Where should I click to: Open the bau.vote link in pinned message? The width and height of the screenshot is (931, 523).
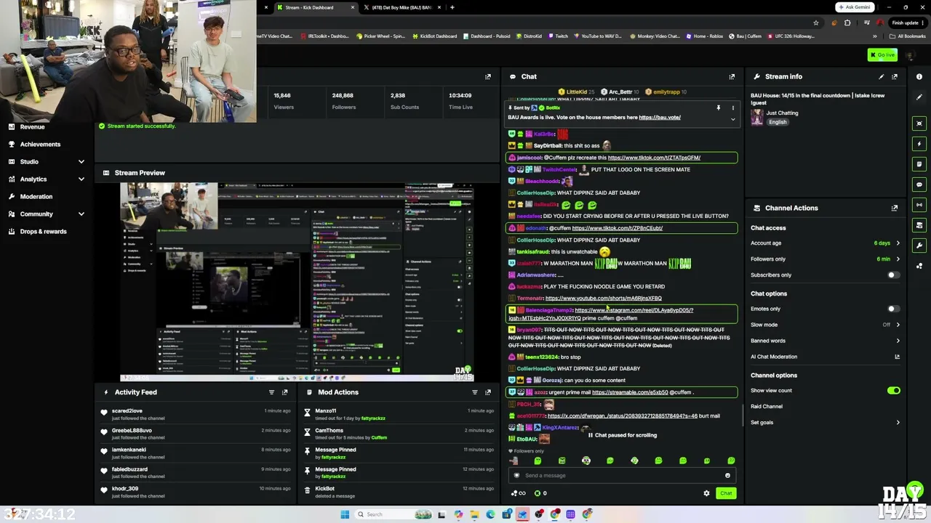[x=660, y=118]
